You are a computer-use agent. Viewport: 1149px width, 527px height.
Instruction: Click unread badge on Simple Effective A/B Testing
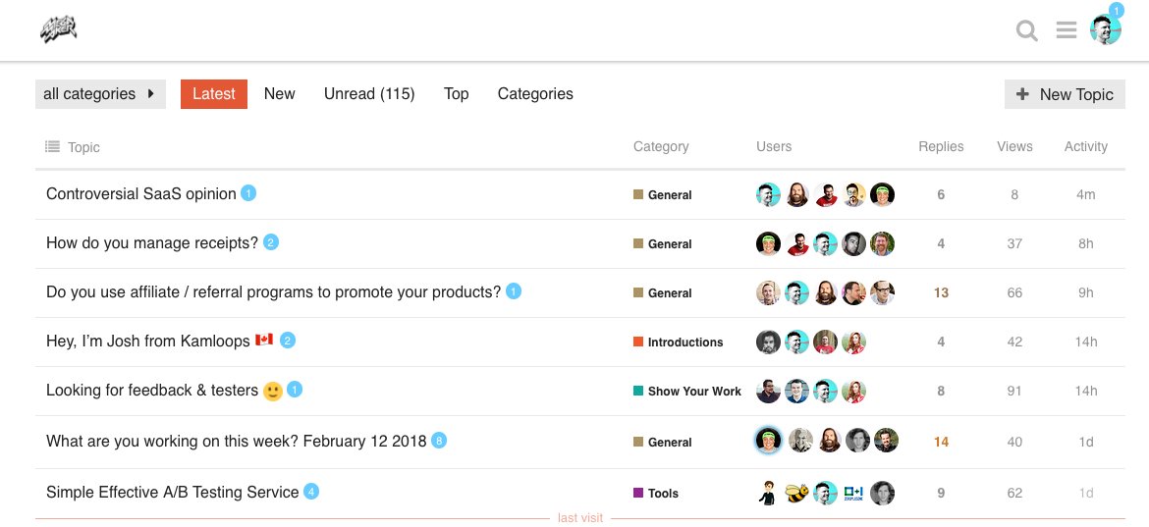(x=311, y=492)
